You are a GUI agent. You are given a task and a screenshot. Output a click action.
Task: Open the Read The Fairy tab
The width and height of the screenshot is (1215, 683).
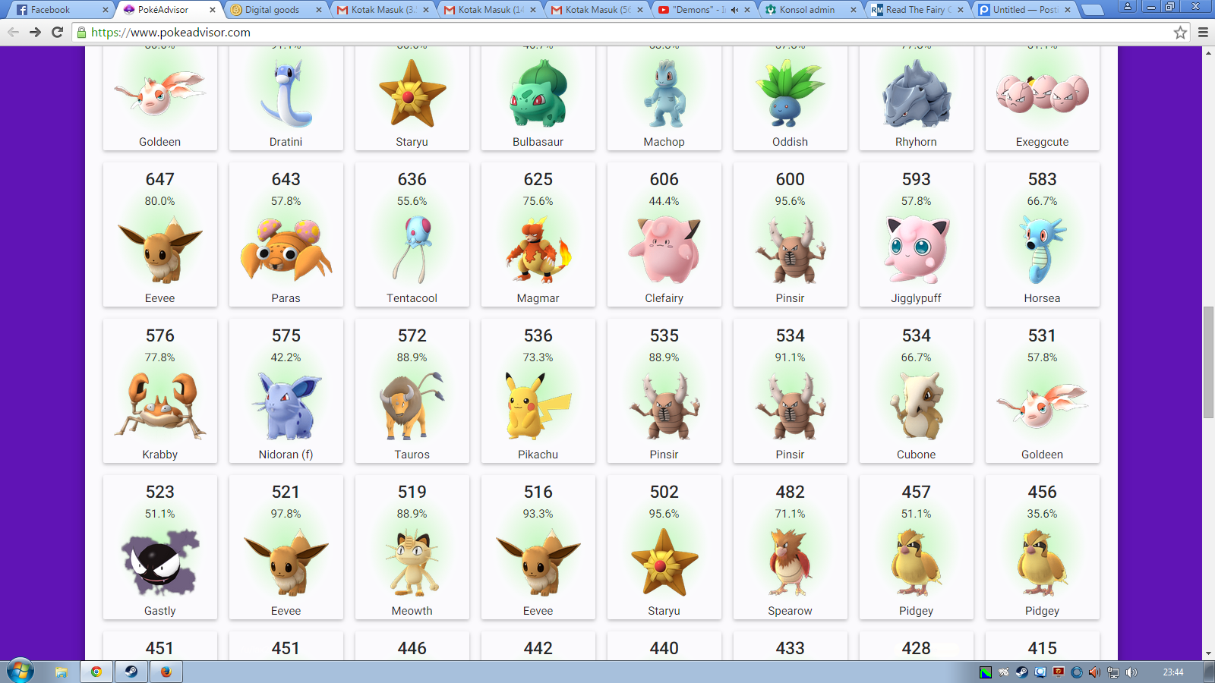click(915, 10)
